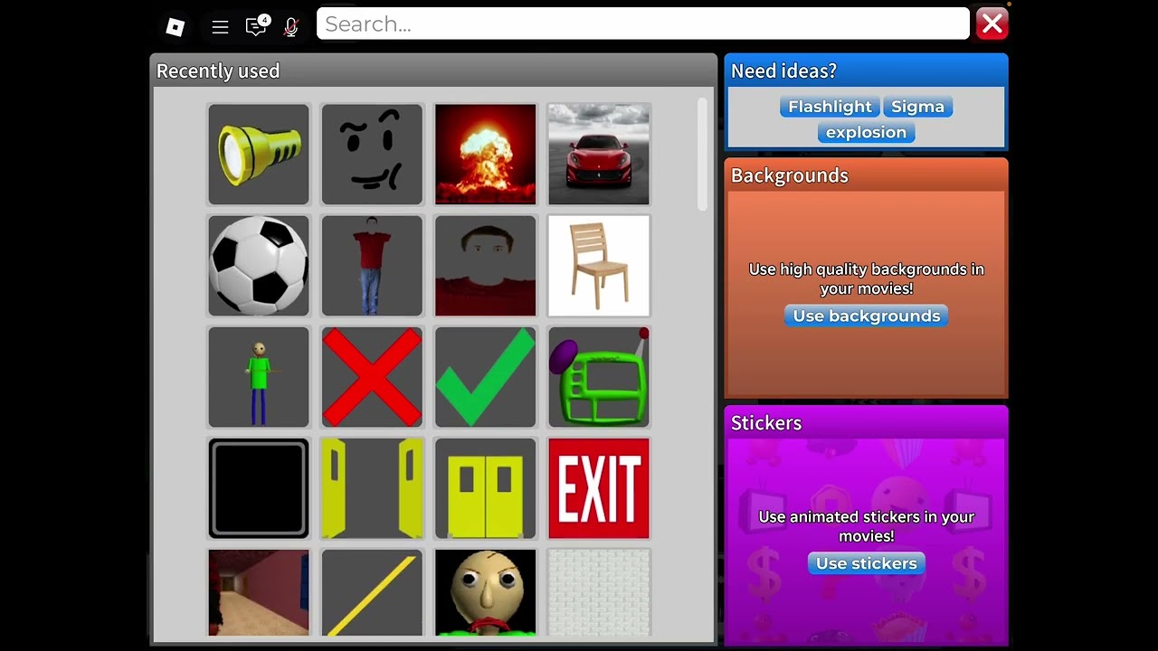Toggle the muted microphone icon
Screen dimensions: 1158x651
pyautogui.click(x=291, y=27)
